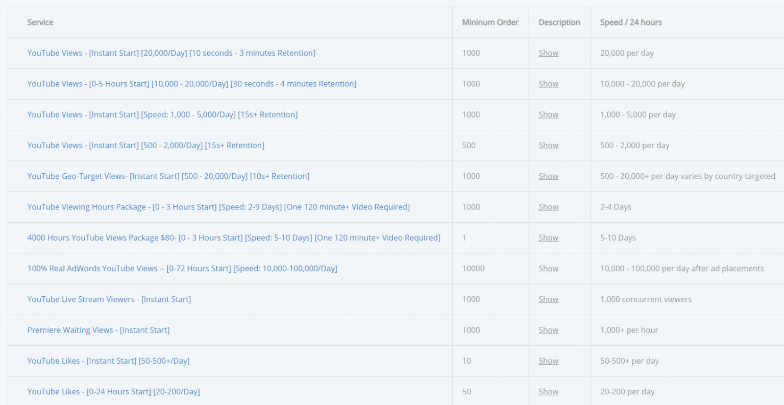The width and height of the screenshot is (784, 405).
Task: Click 100% Real AdWords YouTube Views link
Action: 182,268
